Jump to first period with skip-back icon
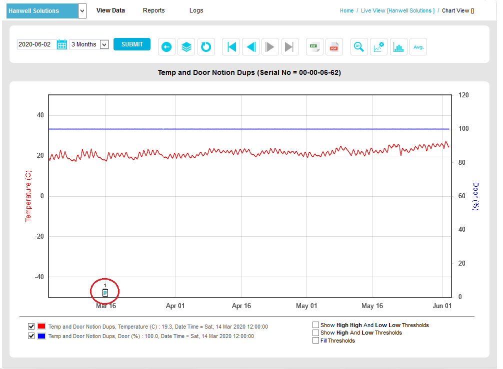 click(x=231, y=47)
